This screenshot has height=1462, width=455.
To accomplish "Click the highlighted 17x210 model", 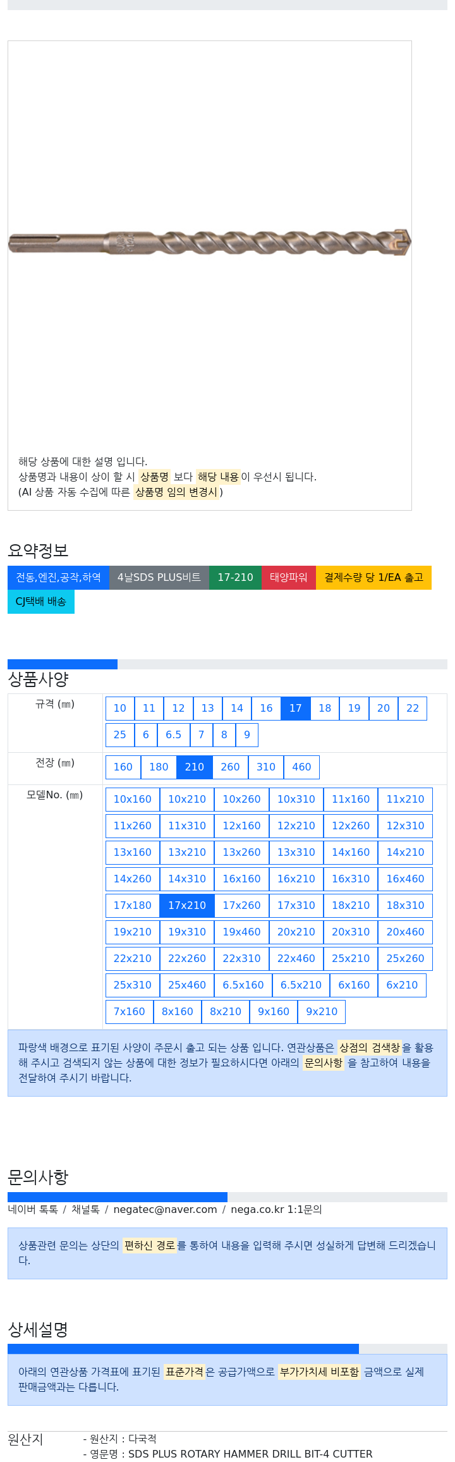I will [x=187, y=906].
